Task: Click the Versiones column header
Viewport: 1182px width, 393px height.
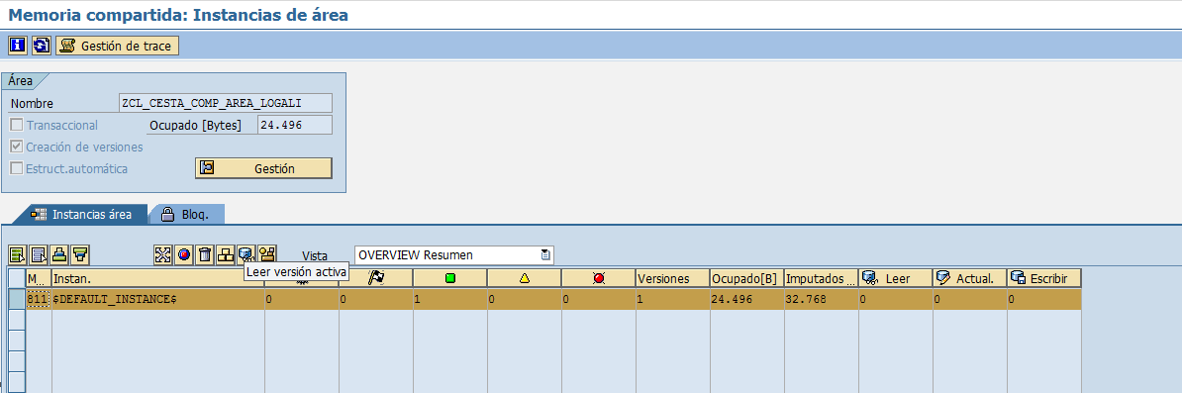Action: [x=673, y=278]
